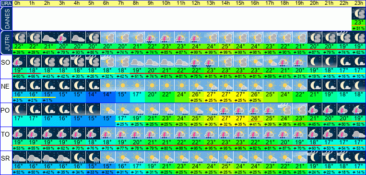The height and width of the screenshot is (175, 366).
Task: Click the 12h column header
Action: point(197,3)
